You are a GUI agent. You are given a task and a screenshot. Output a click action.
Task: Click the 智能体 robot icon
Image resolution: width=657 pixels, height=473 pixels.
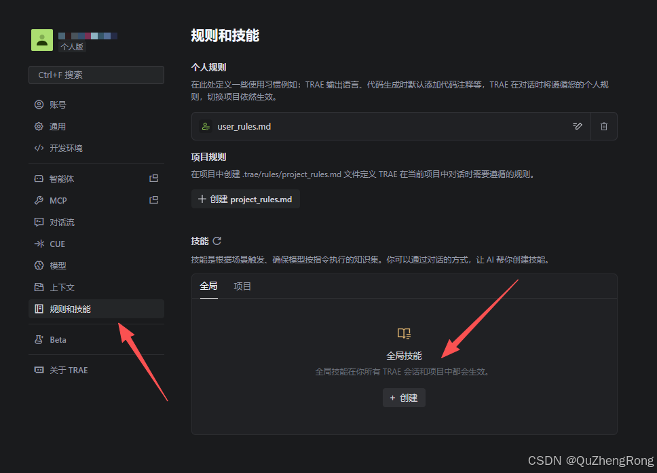pos(39,179)
